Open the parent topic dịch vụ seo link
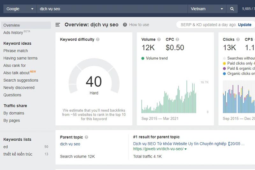255x170 pixels. coord(70,144)
